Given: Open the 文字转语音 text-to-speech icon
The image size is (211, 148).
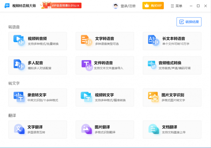Looking at the screenshot, I should tap(86, 41).
